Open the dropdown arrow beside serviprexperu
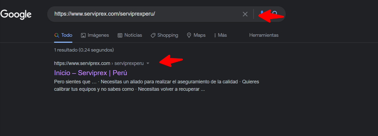 tap(148, 63)
